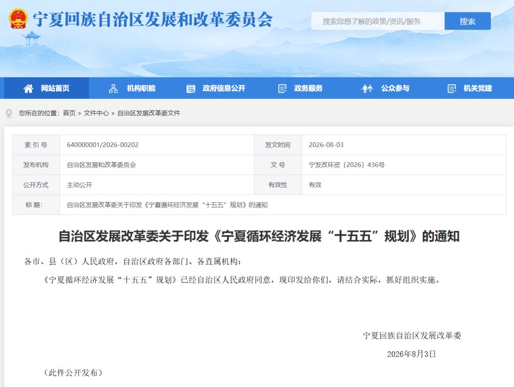
Task: Open the 网站首页 menu item
Action: pos(46,88)
